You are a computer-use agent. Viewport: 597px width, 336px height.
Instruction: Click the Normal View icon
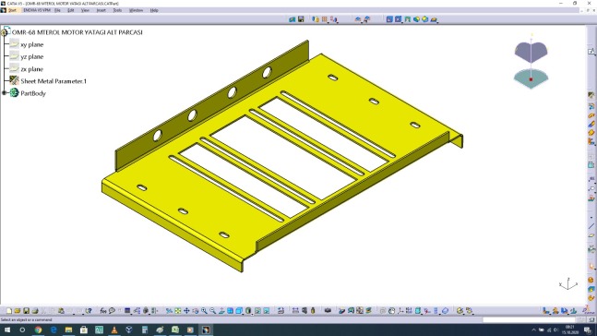(x=221, y=311)
